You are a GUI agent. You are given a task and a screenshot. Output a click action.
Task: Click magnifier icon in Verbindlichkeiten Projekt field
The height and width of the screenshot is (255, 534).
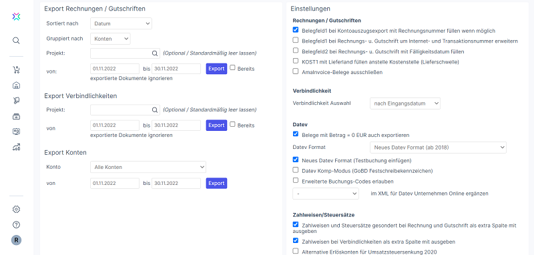click(x=155, y=110)
